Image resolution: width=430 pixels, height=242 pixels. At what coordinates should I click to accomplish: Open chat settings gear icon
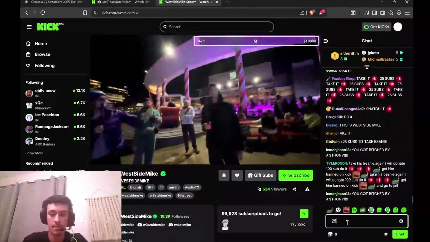pos(386,234)
